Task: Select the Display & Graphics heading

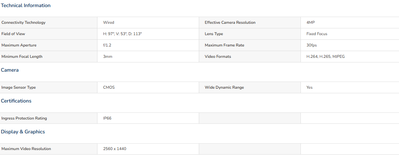Action: [23, 132]
